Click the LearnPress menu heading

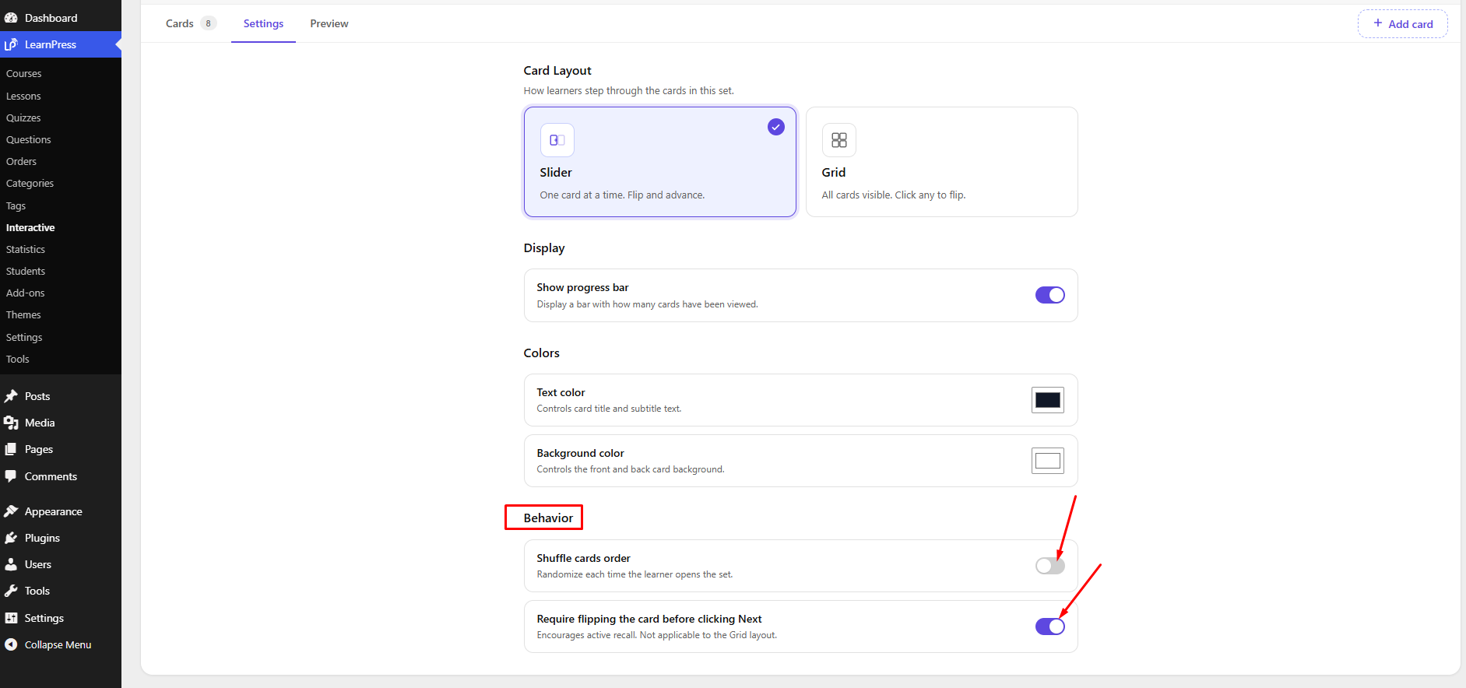61,44
